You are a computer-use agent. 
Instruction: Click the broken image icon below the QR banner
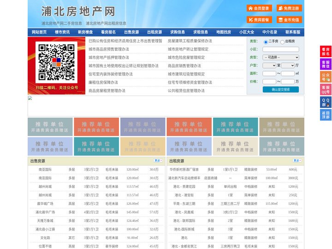[x=30, y=98]
